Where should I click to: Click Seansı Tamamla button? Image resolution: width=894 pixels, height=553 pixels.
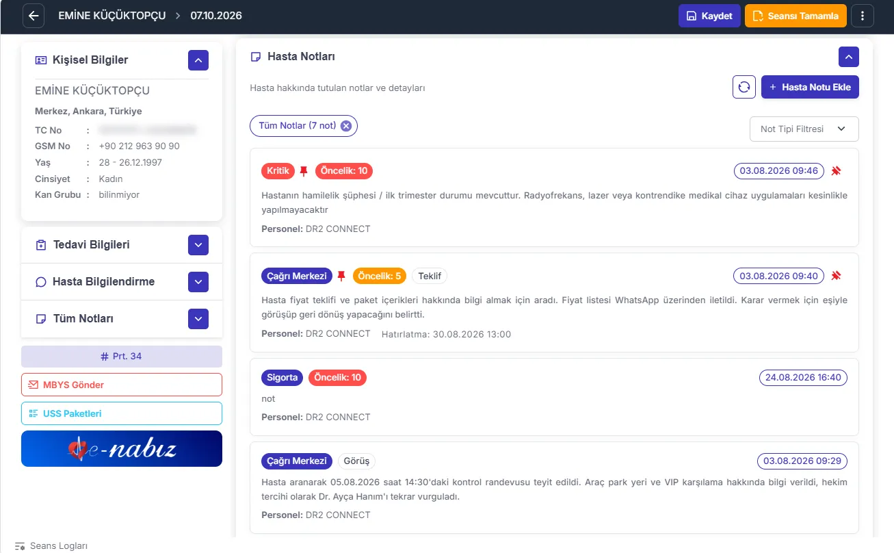pyautogui.click(x=796, y=16)
